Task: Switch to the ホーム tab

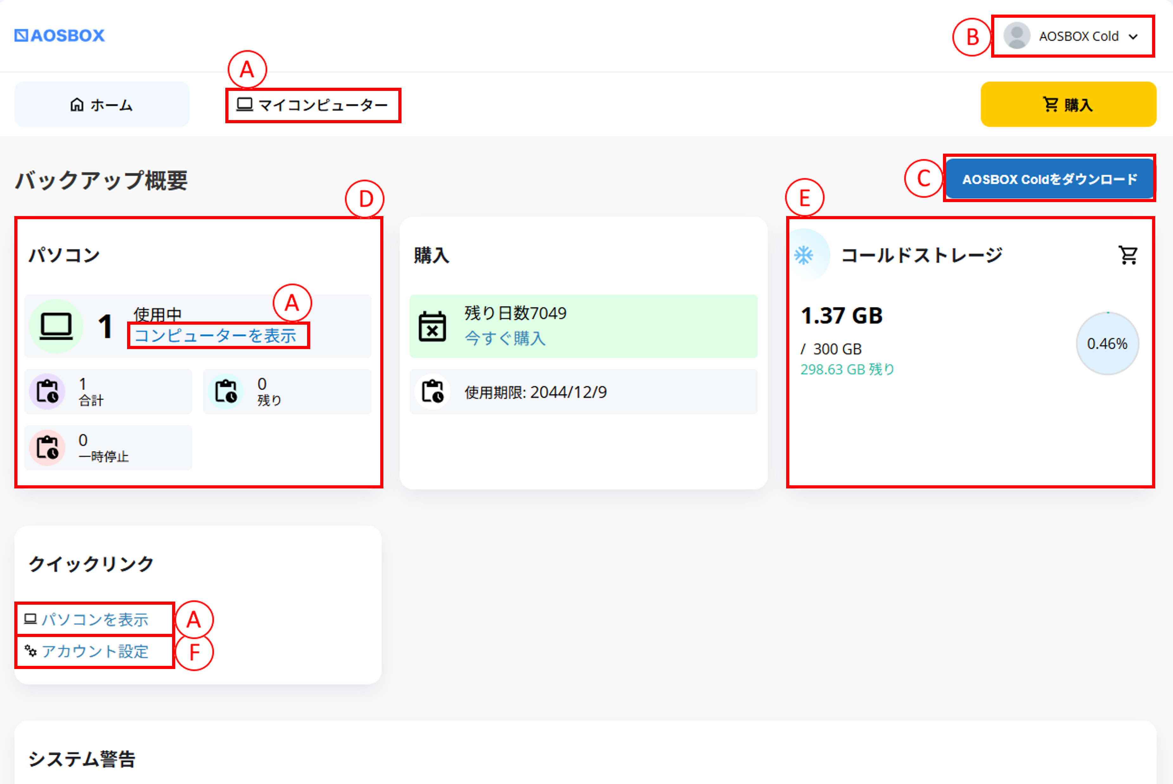Action: pos(102,105)
